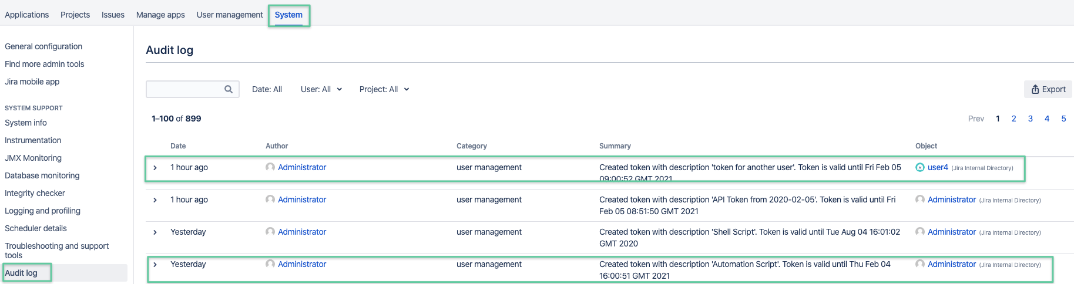Click the avatar icon beside user4
This screenshot has height=284, width=1074.
click(920, 167)
